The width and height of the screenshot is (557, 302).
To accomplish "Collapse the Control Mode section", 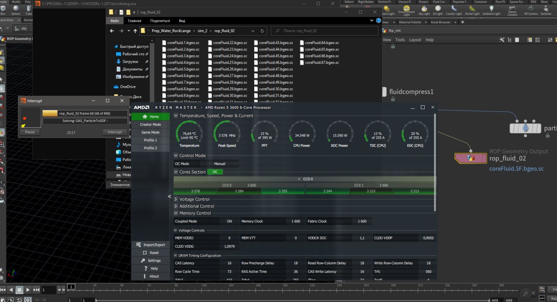I will click(176, 155).
